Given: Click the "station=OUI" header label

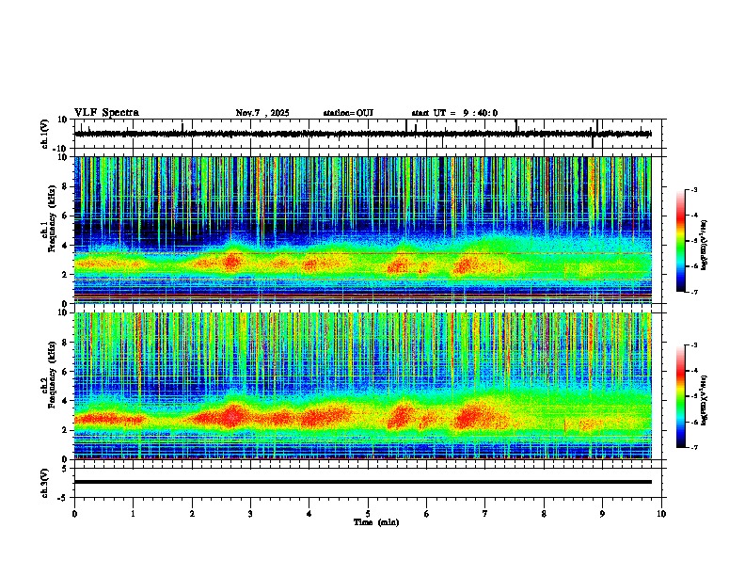Looking at the screenshot, I should tap(348, 113).
